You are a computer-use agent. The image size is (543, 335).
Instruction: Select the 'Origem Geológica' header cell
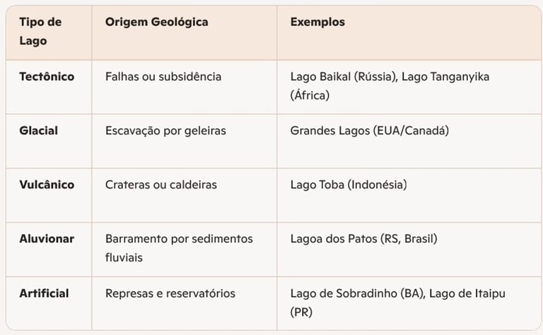[156, 22]
